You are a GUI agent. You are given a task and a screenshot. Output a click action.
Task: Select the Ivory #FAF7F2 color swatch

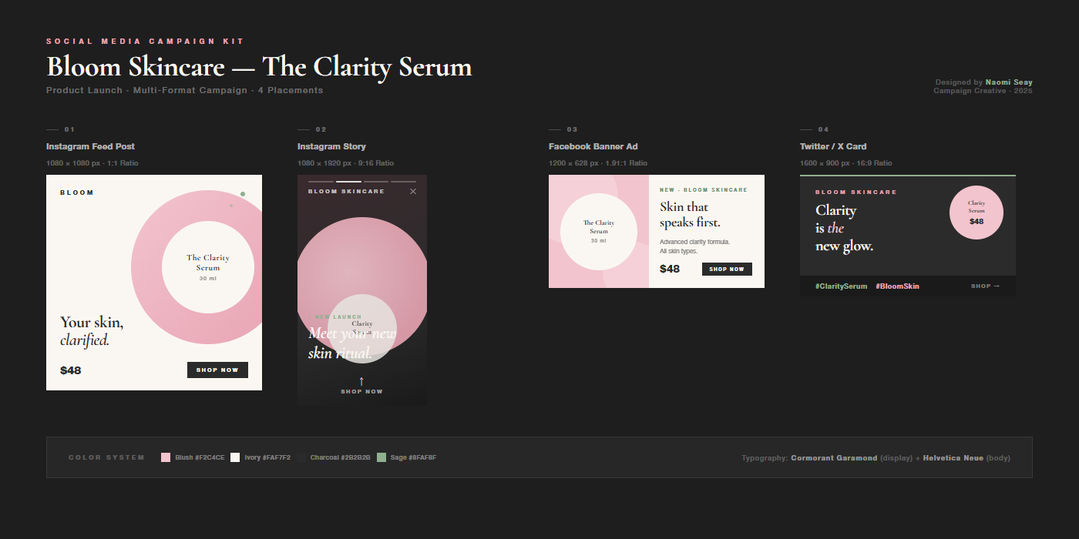235,457
